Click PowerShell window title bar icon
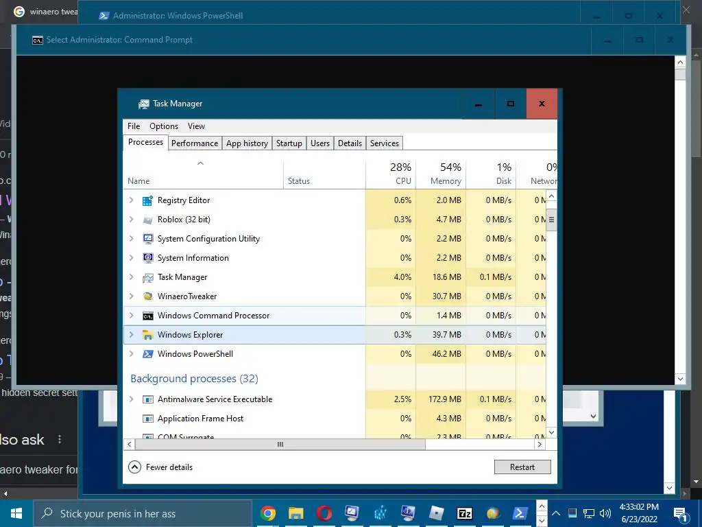This screenshot has width=702, height=527. (104, 16)
